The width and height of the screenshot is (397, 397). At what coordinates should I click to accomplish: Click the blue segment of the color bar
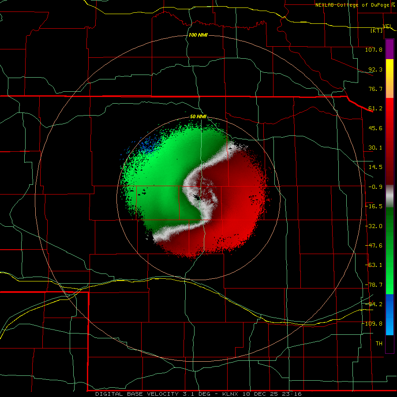click(x=390, y=315)
